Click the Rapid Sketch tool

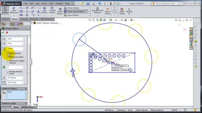(122, 11)
